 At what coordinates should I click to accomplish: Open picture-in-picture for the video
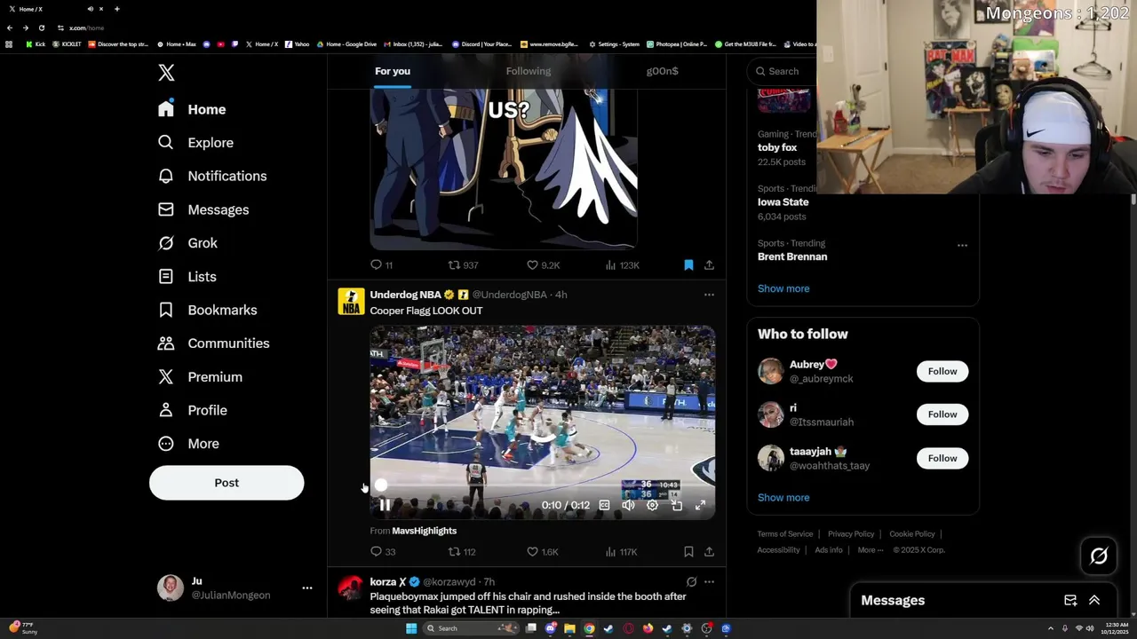[676, 505]
